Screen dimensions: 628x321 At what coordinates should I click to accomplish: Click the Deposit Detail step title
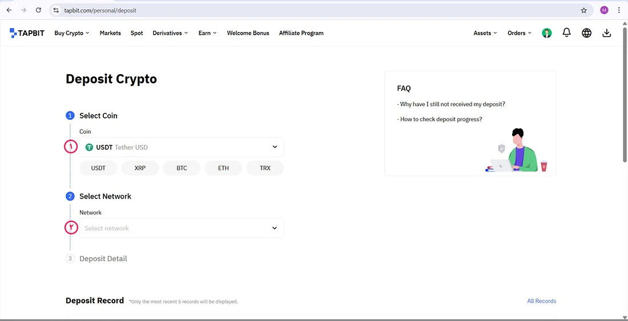tap(103, 259)
